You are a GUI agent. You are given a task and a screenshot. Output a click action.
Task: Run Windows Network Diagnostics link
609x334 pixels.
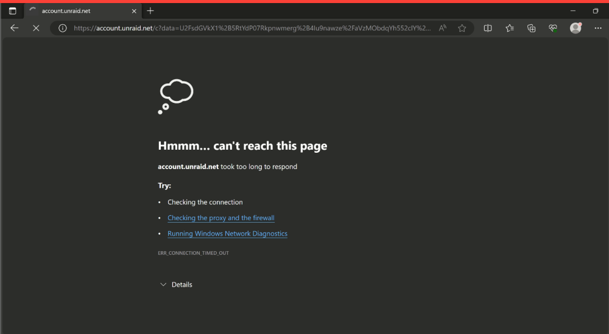[227, 234]
